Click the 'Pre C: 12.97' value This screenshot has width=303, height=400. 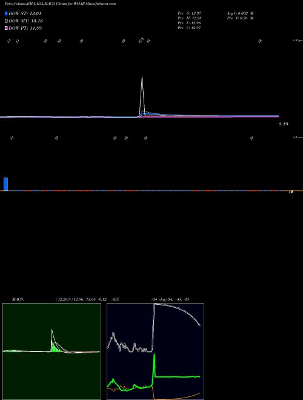point(189,28)
